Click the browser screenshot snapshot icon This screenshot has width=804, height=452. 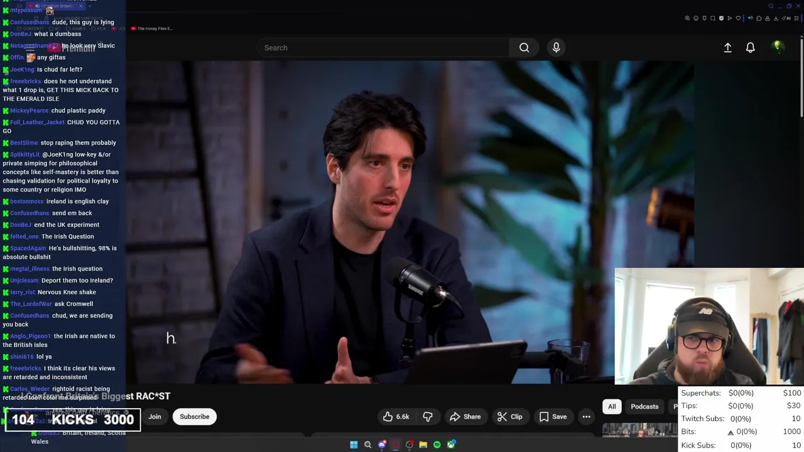click(x=713, y=18)
